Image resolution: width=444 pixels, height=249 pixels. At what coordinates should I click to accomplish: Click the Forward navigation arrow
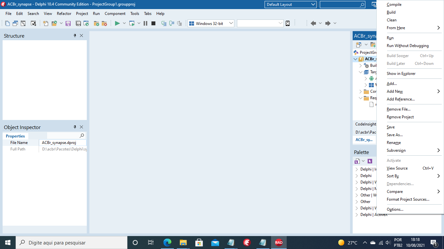pos(328,23)
